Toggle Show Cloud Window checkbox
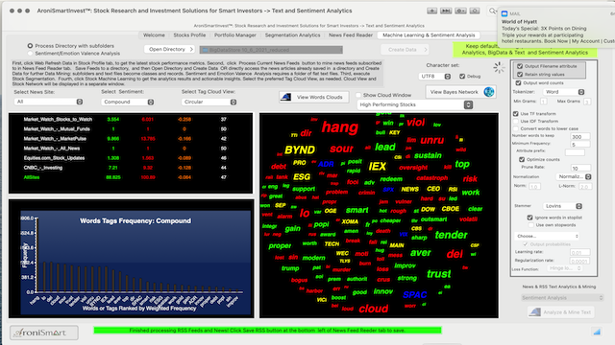Screen dimensions: 615x345 point(358,95)
